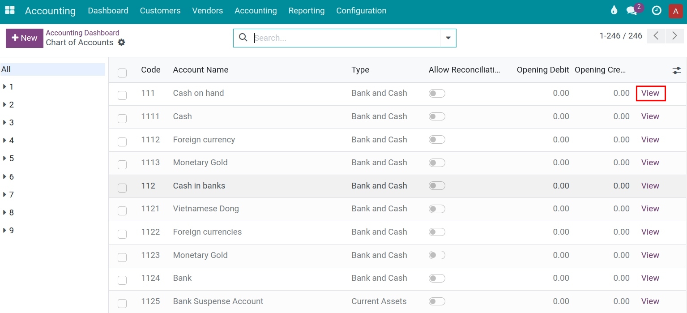
Task: Click account code 1123
Action: click(x=150, y=255)
